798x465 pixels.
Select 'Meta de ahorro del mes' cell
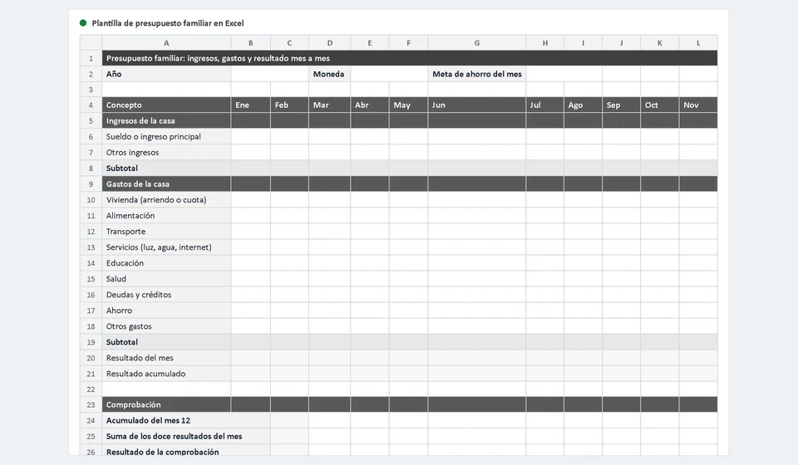(x=477, y=74)
